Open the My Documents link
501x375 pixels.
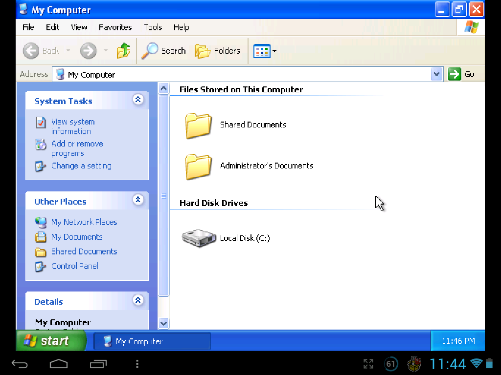coord(77,237)
